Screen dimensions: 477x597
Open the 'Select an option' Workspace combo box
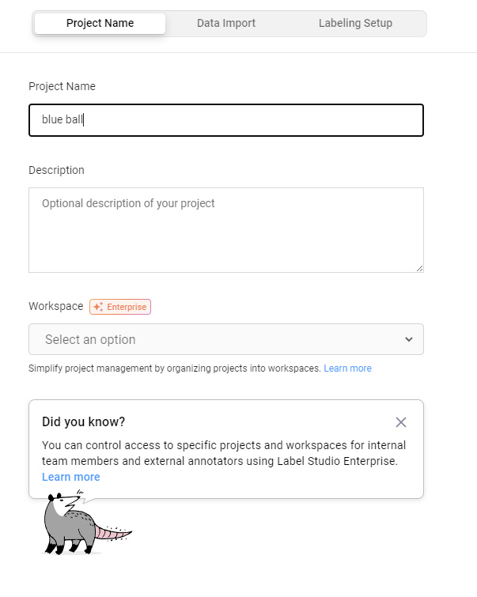(x=225, y=339)
